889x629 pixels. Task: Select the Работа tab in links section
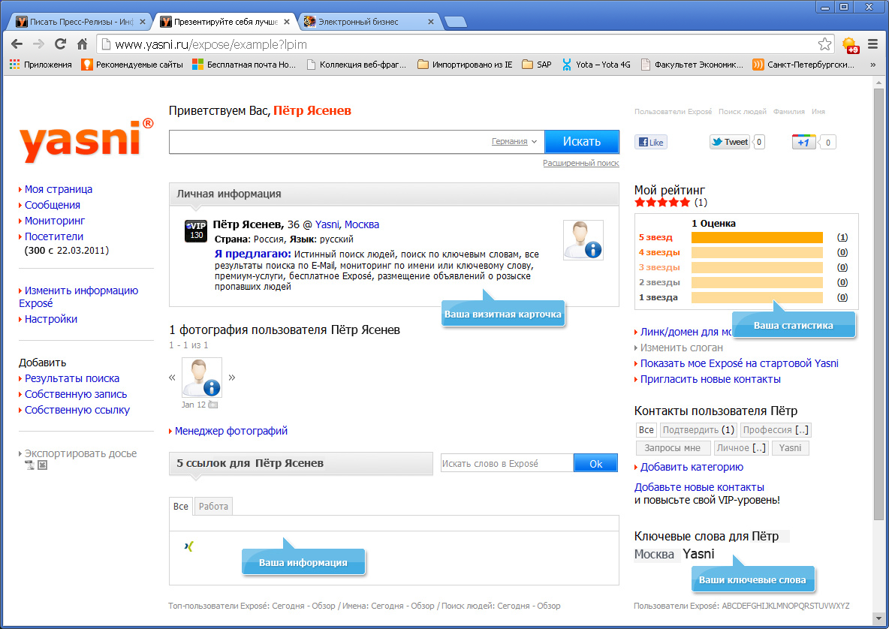pyautogui.click(x=213, y=507)
